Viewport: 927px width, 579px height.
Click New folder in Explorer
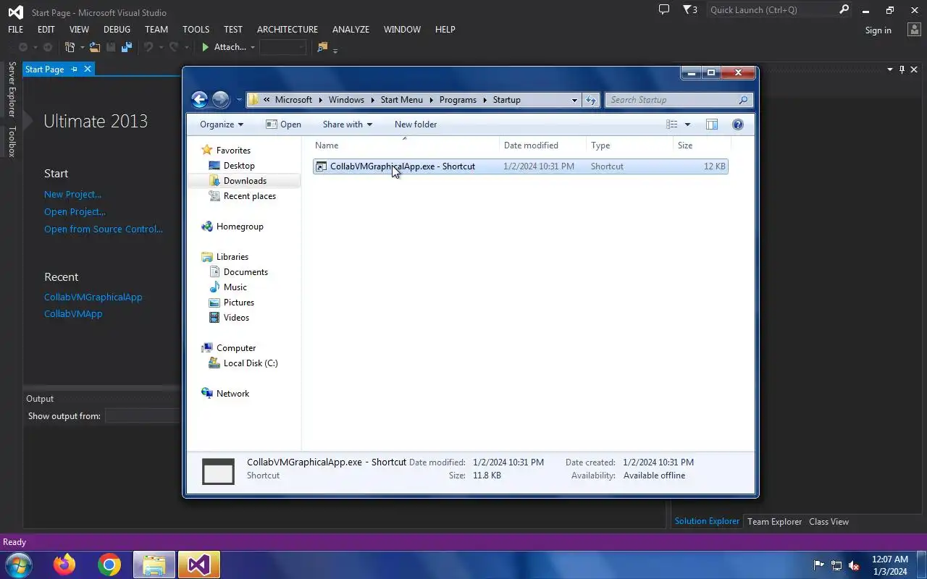click(416, 124)
